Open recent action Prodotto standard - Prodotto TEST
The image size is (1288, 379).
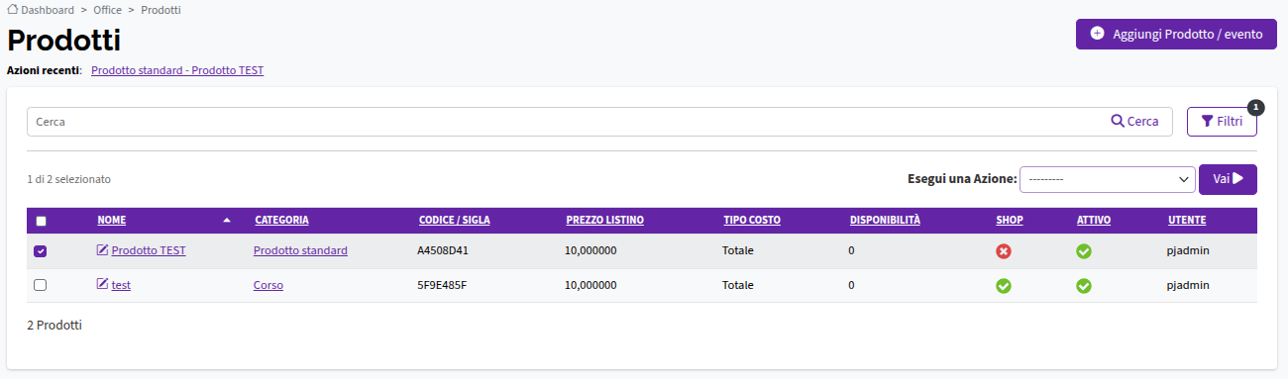(x=177, y=71)
